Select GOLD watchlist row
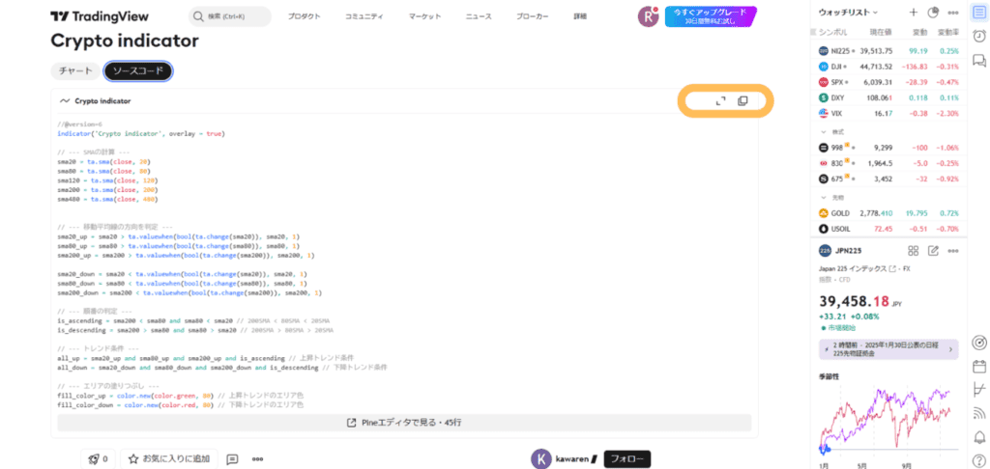This screenshot has height=469, width=990. [888, 213]
